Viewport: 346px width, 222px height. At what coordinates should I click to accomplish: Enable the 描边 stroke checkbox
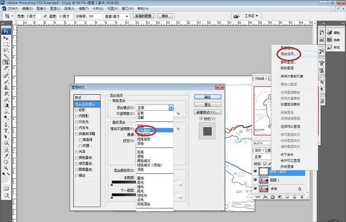(x=77, y=176)
